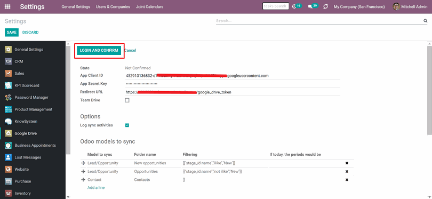Click the Google Drive sidebar icon

tap(8, 133)
